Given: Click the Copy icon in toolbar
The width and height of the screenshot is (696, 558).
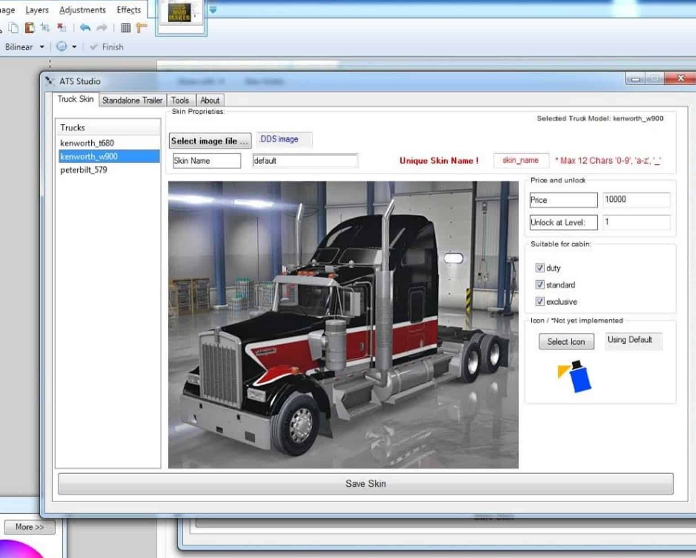Looking at the screenshot, I should (14, 28).
